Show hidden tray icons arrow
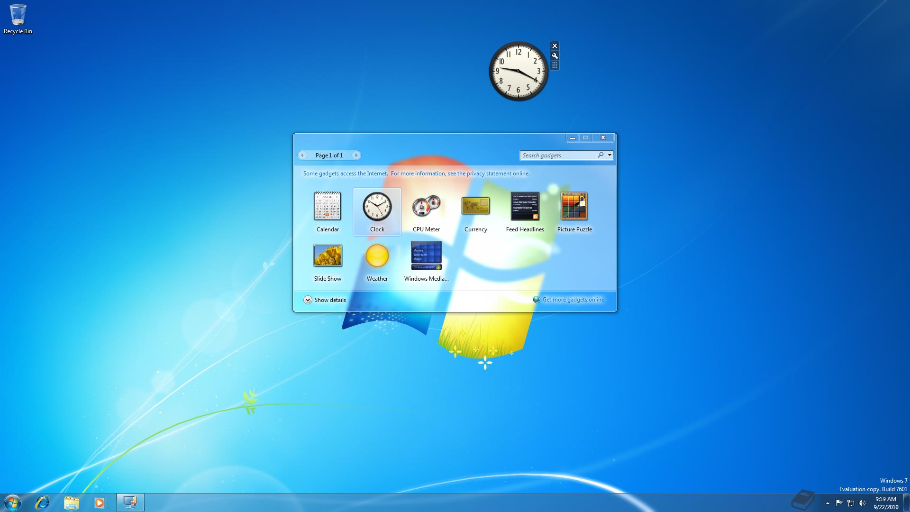910x512 pixels. point(828,503)
